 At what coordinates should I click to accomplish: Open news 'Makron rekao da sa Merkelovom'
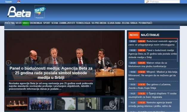click(148, 65)
